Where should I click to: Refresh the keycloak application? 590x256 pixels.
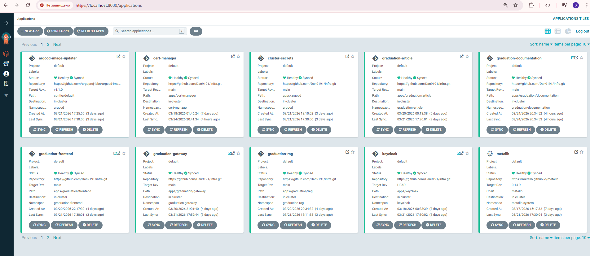407,225
